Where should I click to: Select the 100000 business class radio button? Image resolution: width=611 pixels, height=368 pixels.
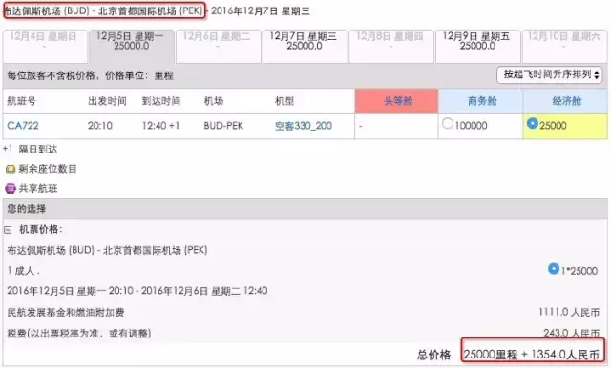tap(448, 124)
